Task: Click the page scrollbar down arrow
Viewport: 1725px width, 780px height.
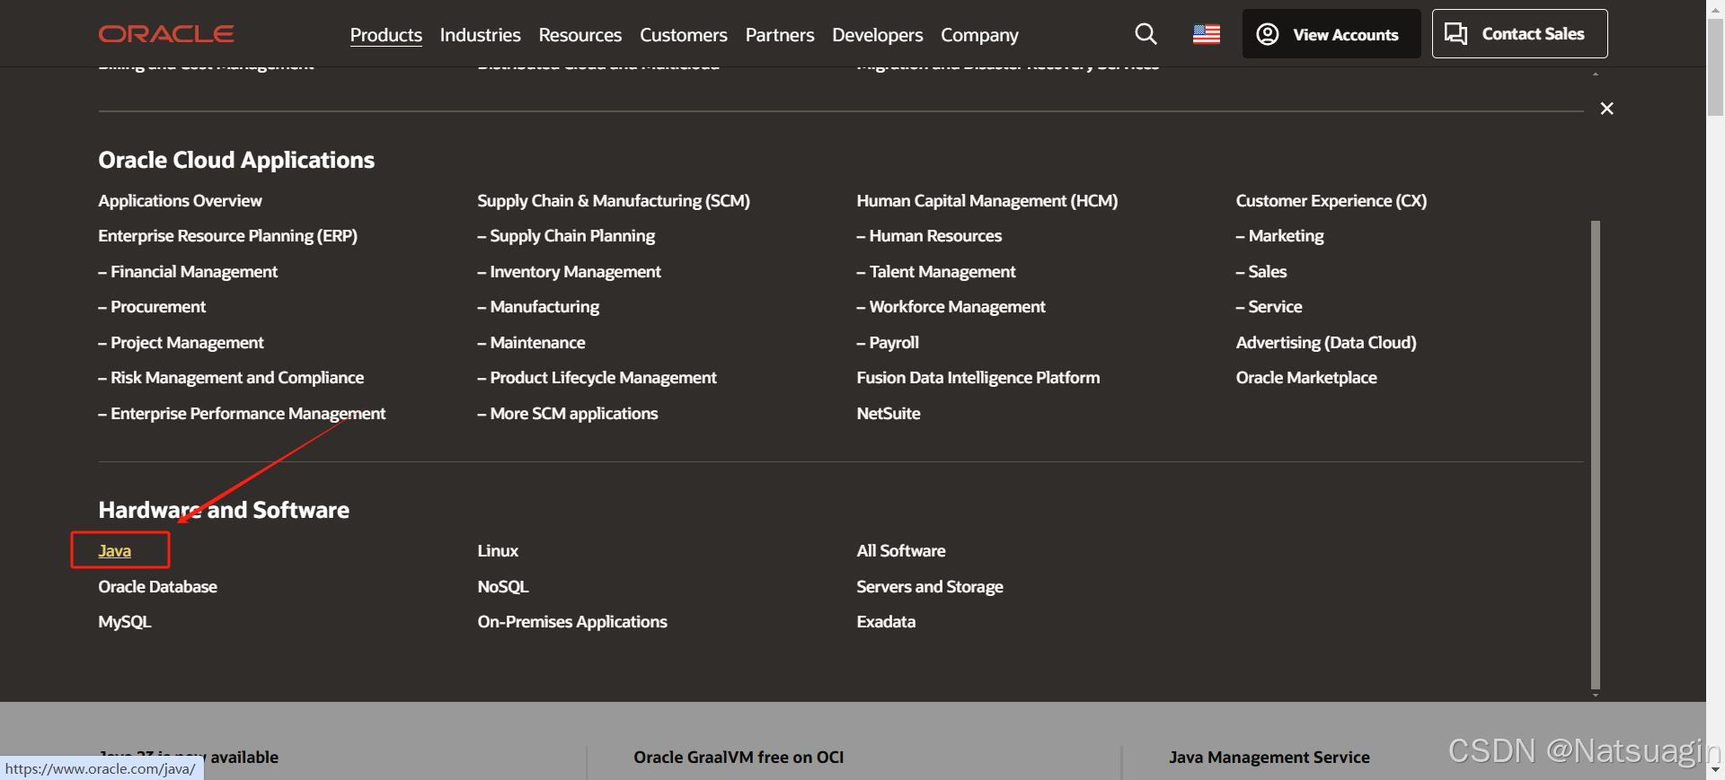Action: 1716,770
